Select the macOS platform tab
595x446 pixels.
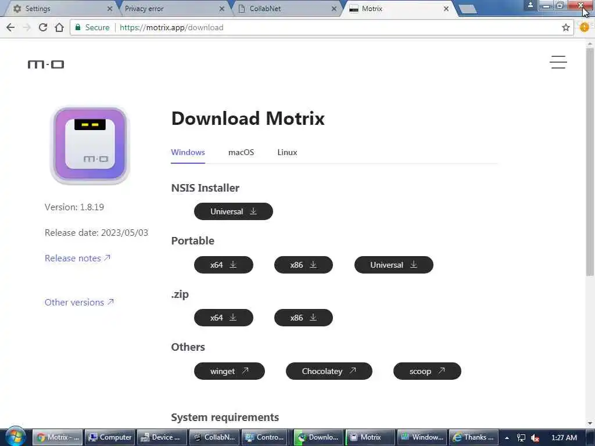[241, 153]
